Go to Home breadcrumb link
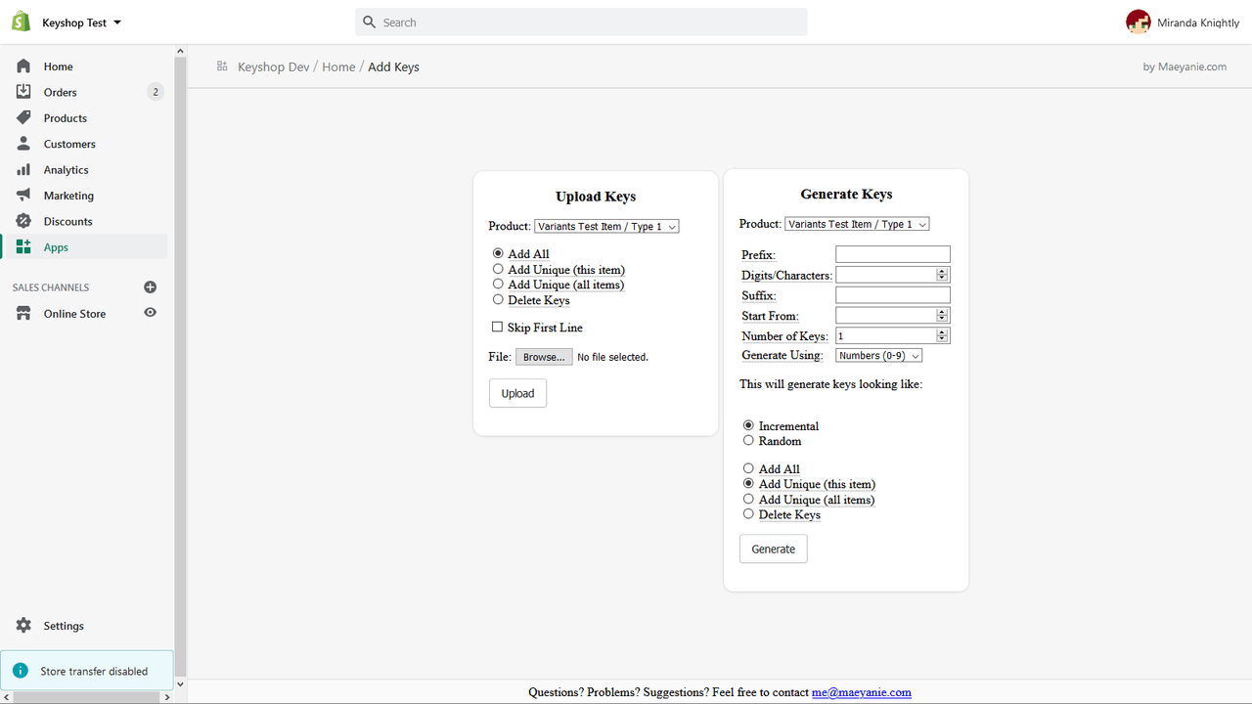The width and height of the screenshot is (1252, 704). pyautogui.click(x=338, y=66)
